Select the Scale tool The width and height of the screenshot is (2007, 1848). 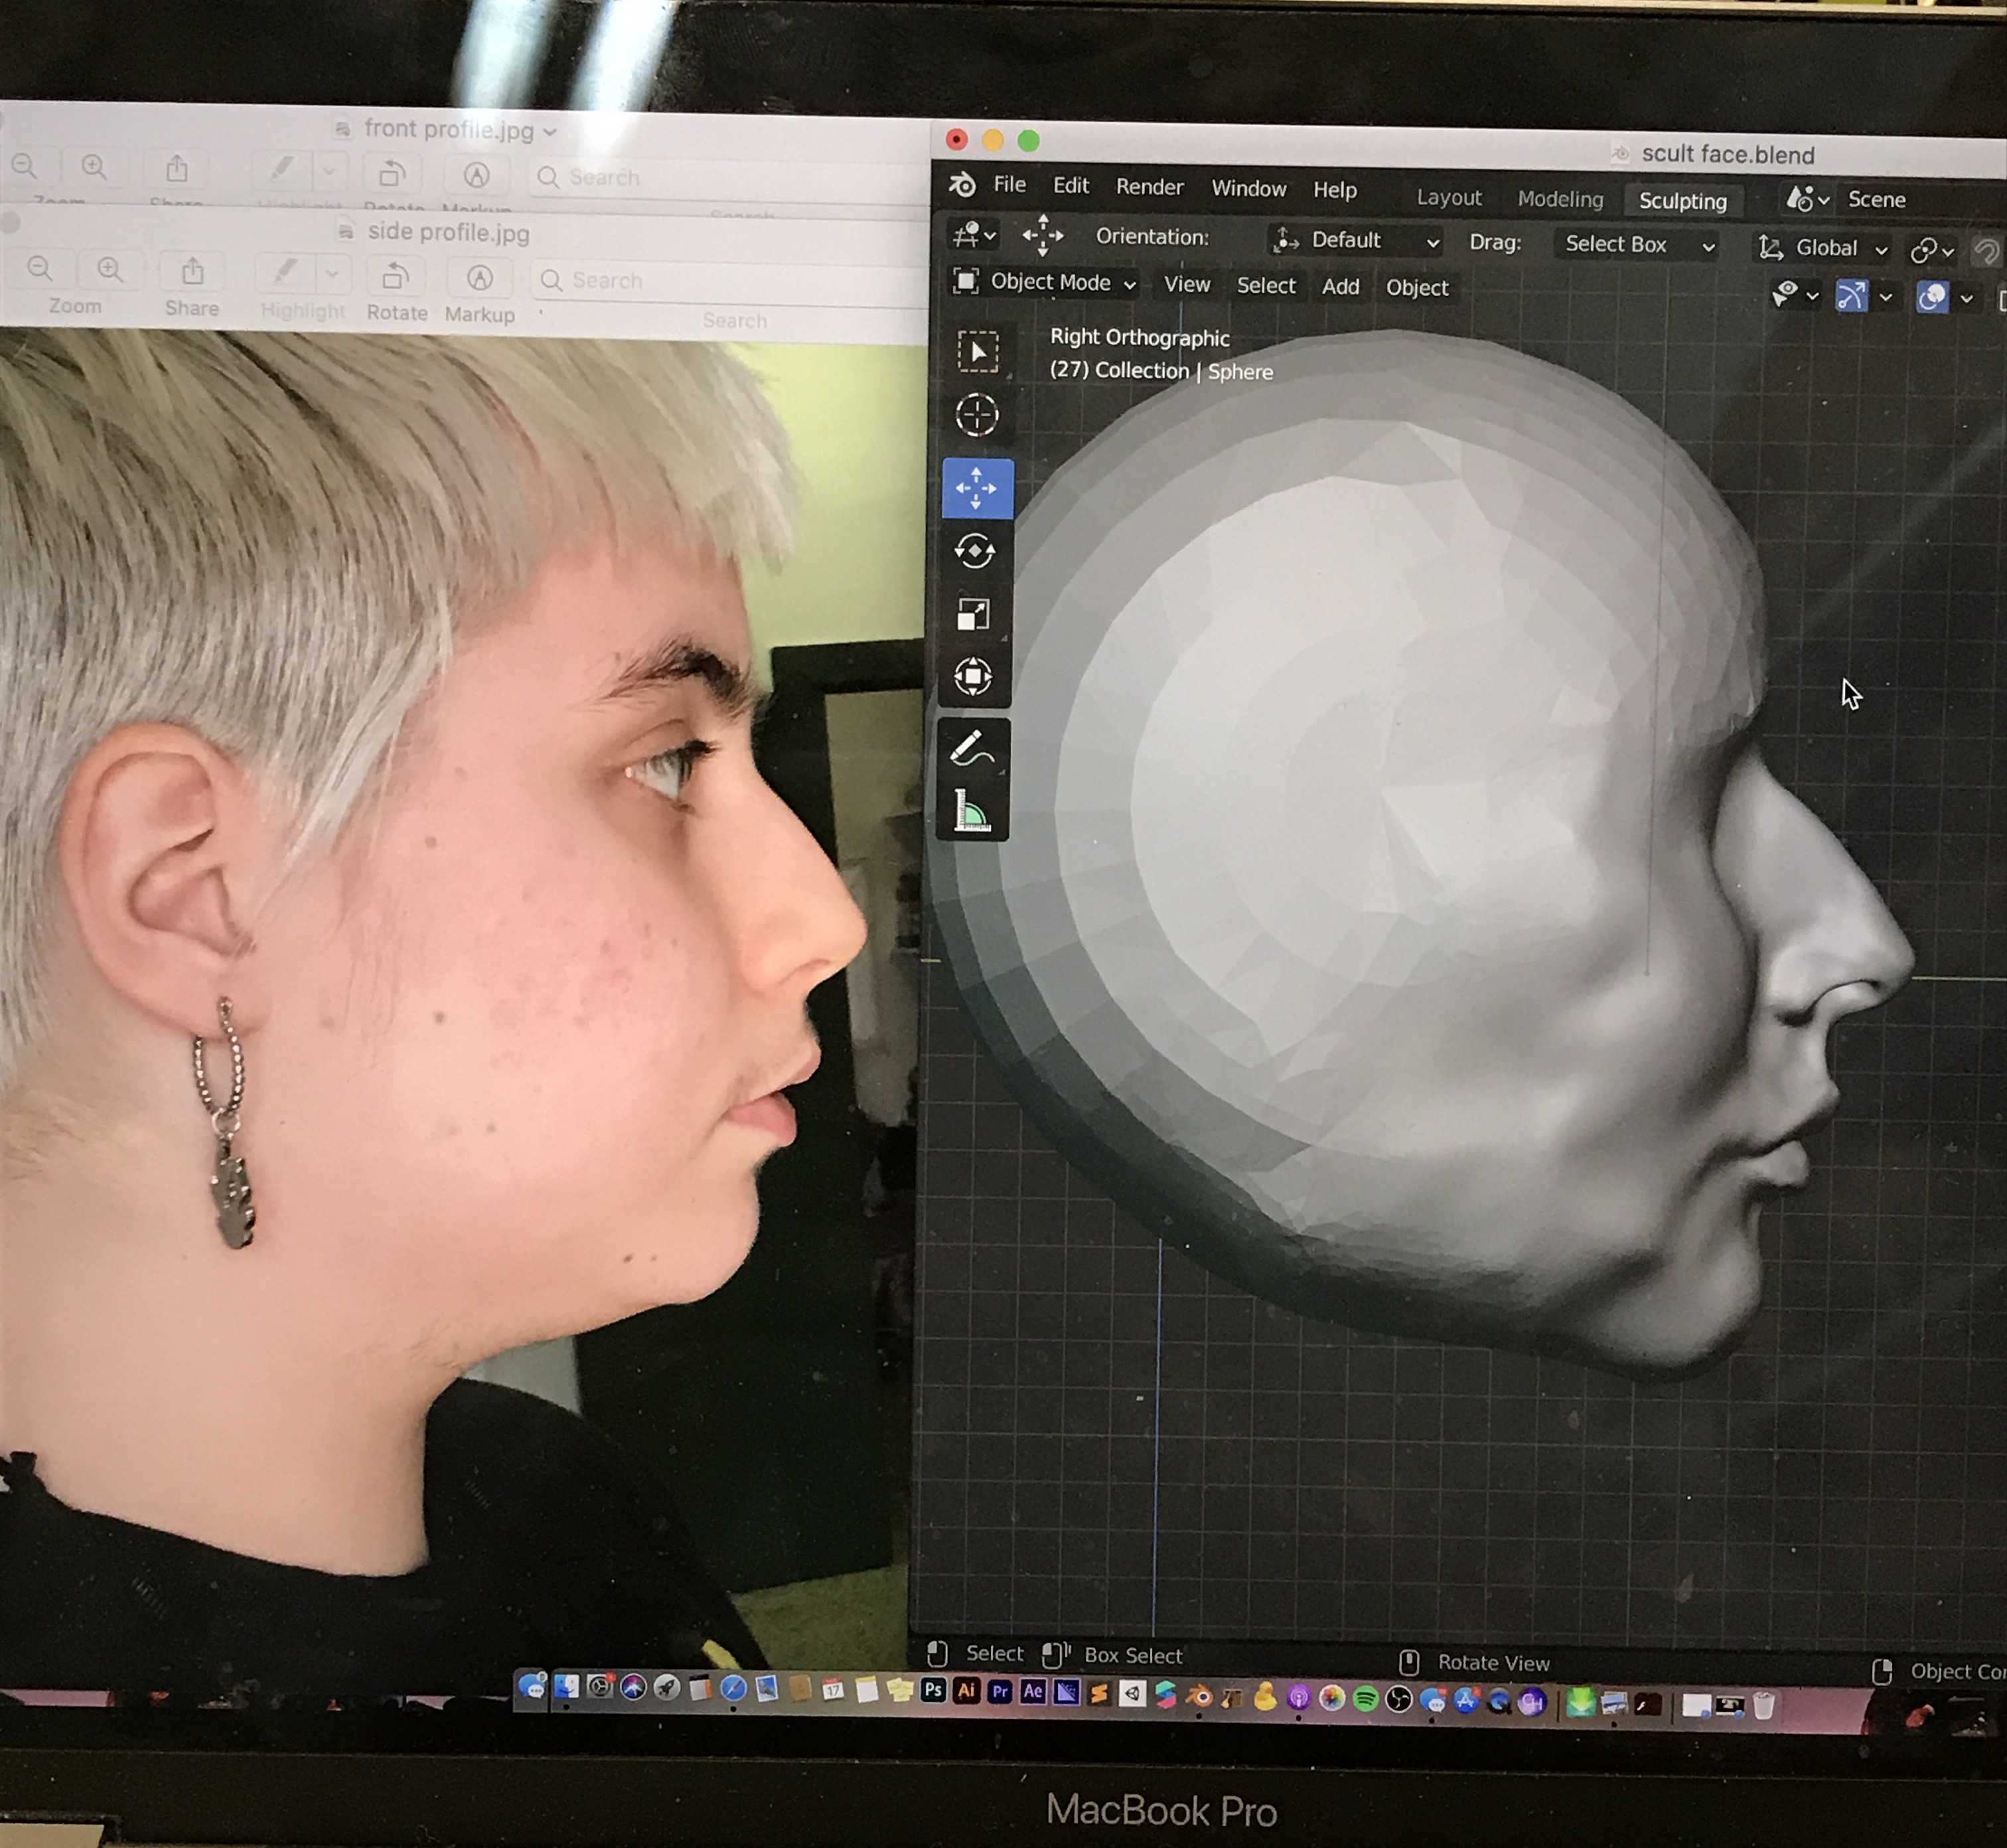click(x=974, y=614)
